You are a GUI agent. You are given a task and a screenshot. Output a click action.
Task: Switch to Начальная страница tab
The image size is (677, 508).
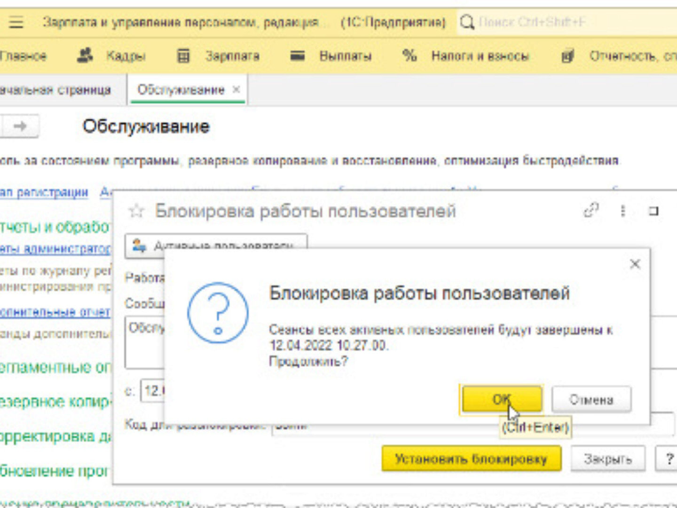[x=56, y=90]
